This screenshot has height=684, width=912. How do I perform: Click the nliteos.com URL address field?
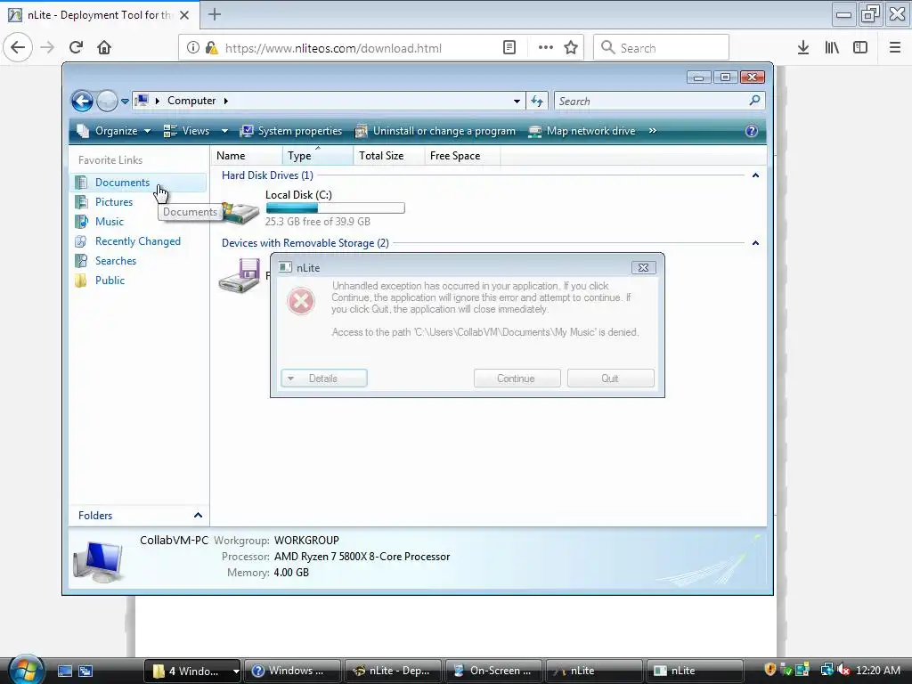333,48
